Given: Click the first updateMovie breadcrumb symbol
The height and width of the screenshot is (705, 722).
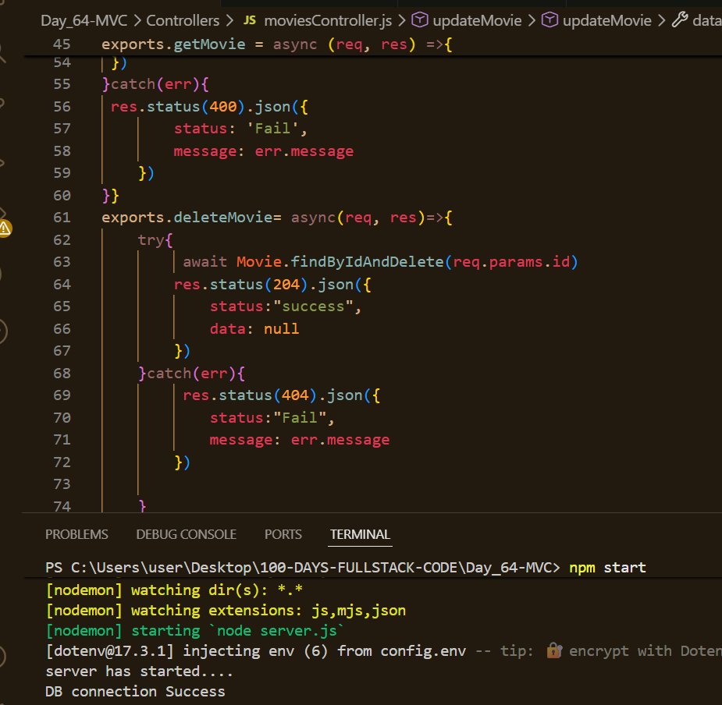Looking at the screenshot, I should [x=477, y=21].
